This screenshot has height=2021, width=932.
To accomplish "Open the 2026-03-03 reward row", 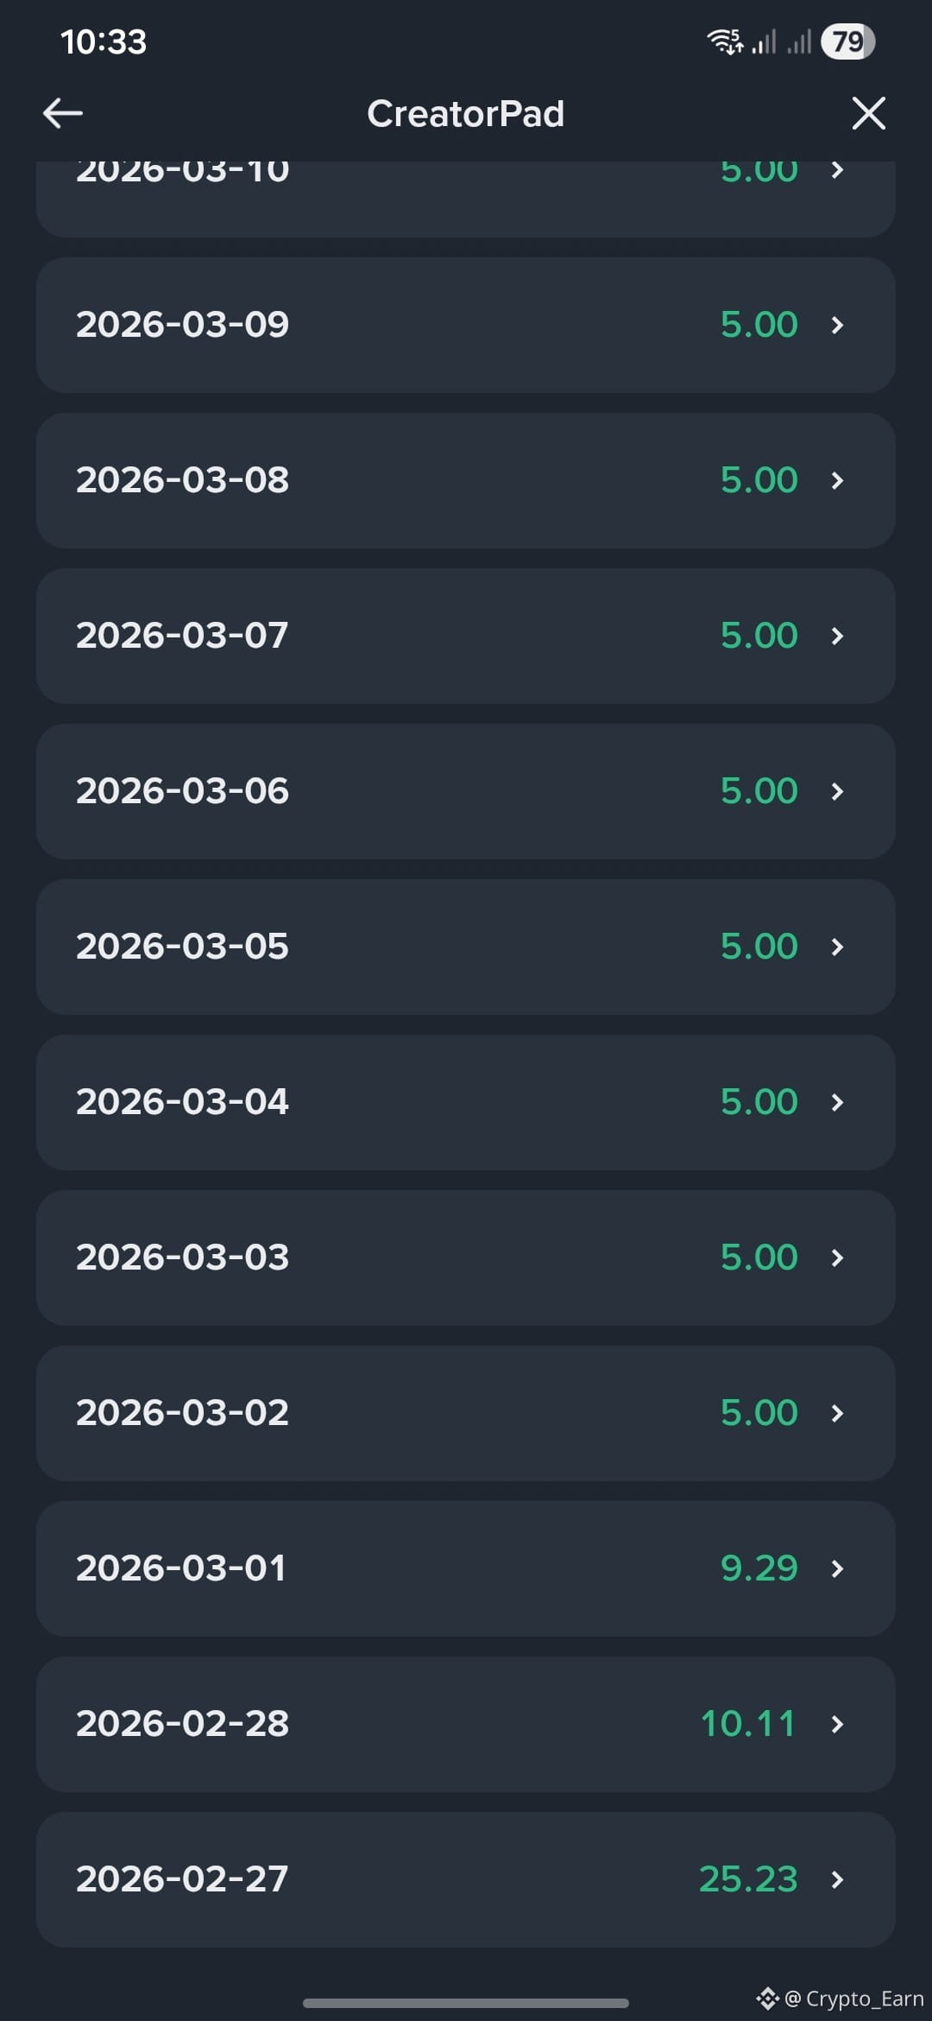I will (466, 1258).
